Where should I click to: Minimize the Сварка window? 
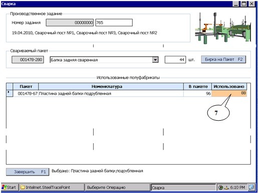[235, 4]
